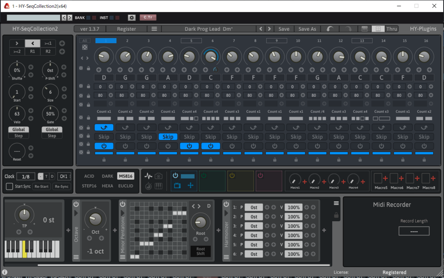Toggle power button for step 16
The image size is (444, 278).
point(424,146)
